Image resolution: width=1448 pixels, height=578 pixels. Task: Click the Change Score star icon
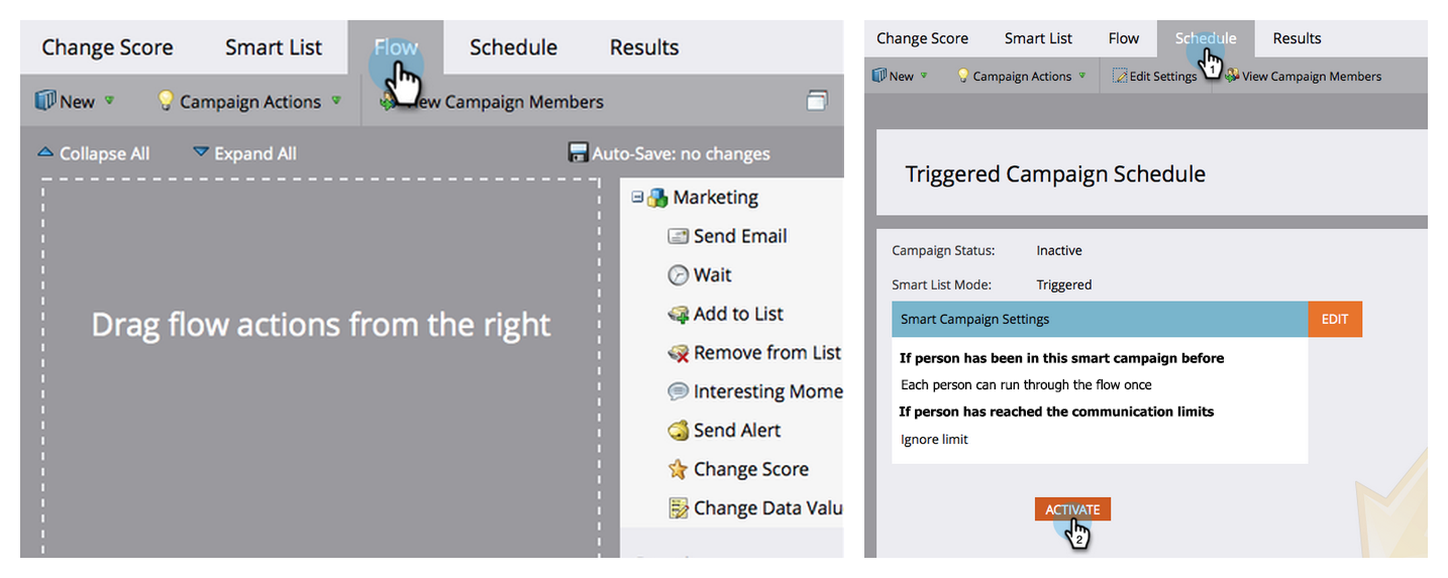coord(677,469)
